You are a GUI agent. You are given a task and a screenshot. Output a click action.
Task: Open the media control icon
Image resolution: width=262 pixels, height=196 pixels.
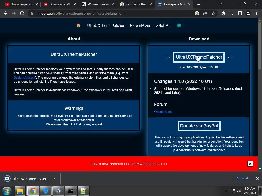(x=232, y=13)
